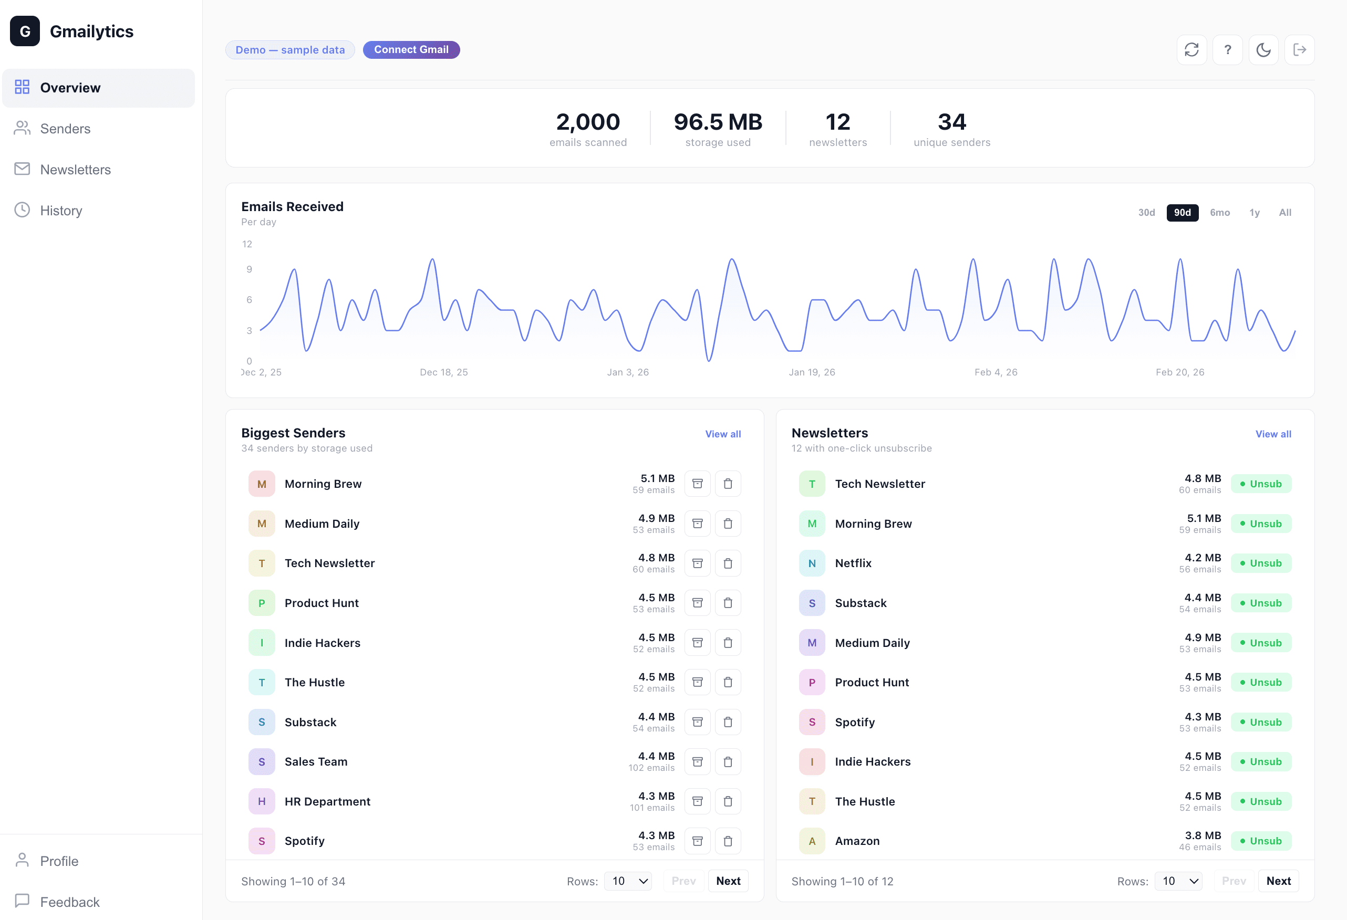The height and width of the screenshot is (920, 1347).
Task: Unsubscribe from Tech Newsletter
Action: coord(1262,484)
